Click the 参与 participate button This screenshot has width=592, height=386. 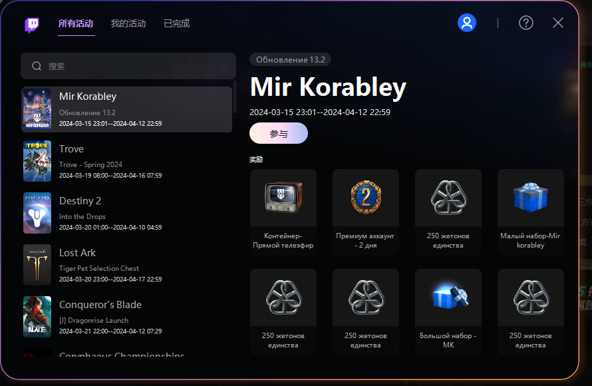pyautogui.click(x=279, y=133)
